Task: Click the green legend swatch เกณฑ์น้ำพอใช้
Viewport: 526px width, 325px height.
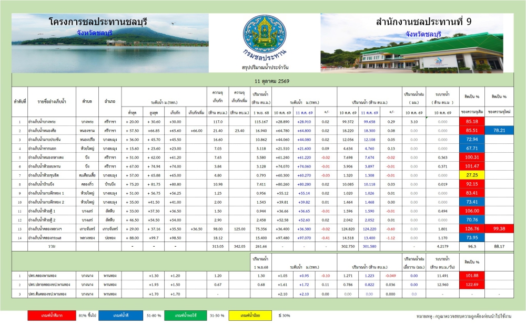Action: (x=186, y=316)
